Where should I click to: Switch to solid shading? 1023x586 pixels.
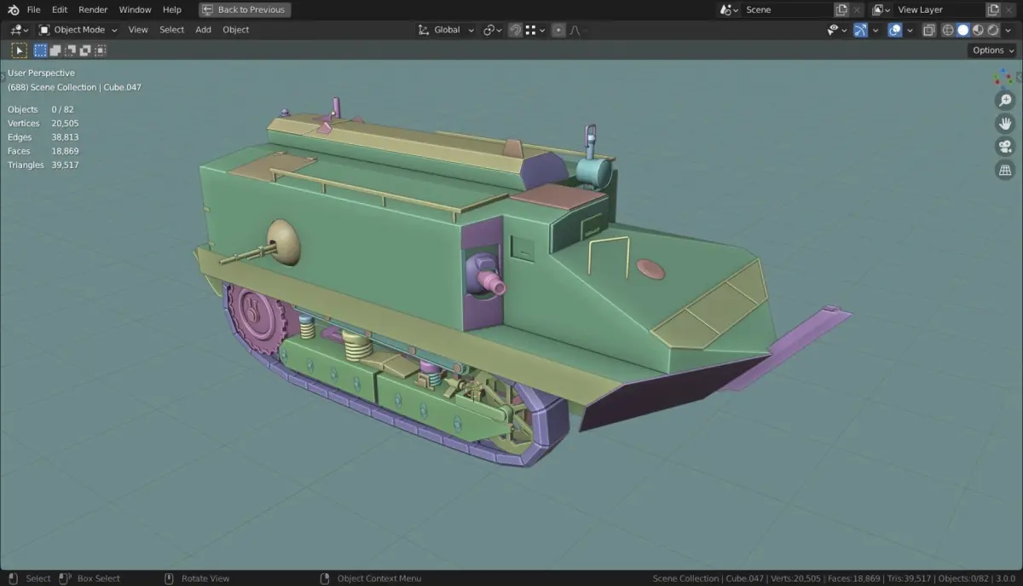pyautogui.click(x=963, y=30)
